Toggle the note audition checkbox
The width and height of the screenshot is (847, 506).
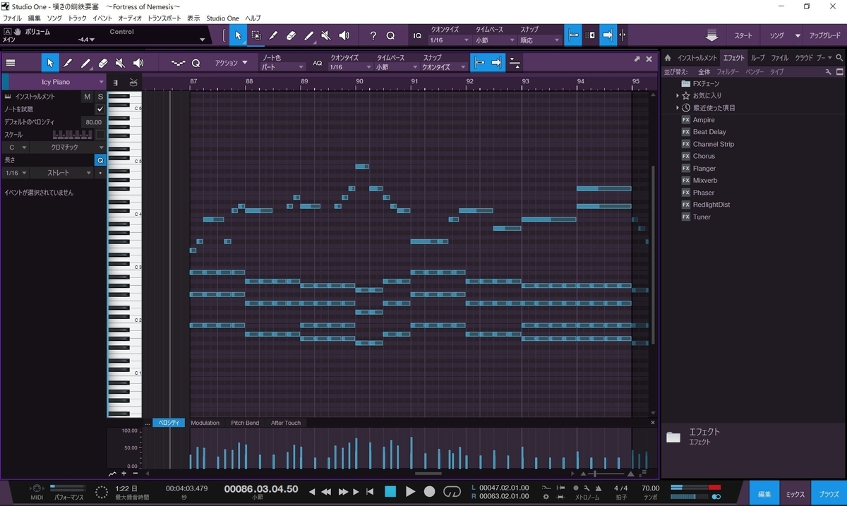[100, 109]
